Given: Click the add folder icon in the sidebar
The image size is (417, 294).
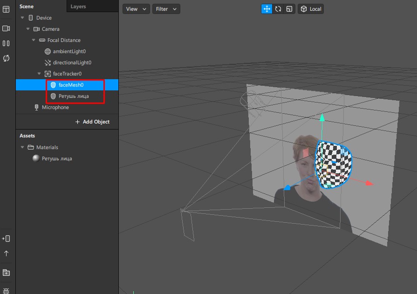Looking at the screenshot, I should tap(6, 273).
